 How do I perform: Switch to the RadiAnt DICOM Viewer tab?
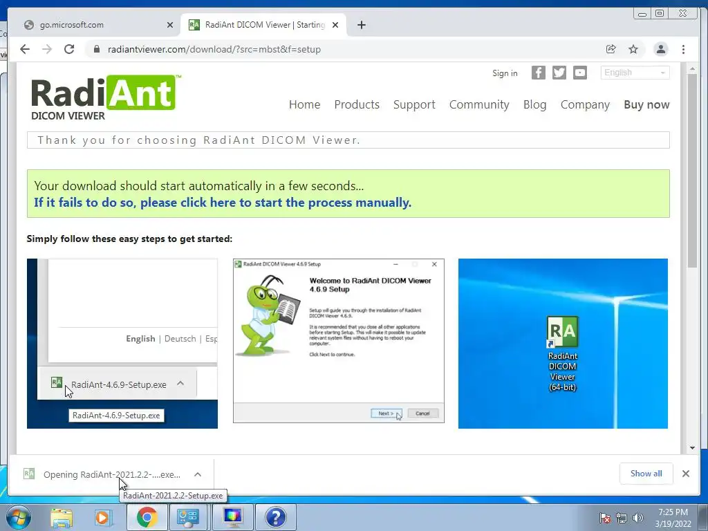[264, 25]
